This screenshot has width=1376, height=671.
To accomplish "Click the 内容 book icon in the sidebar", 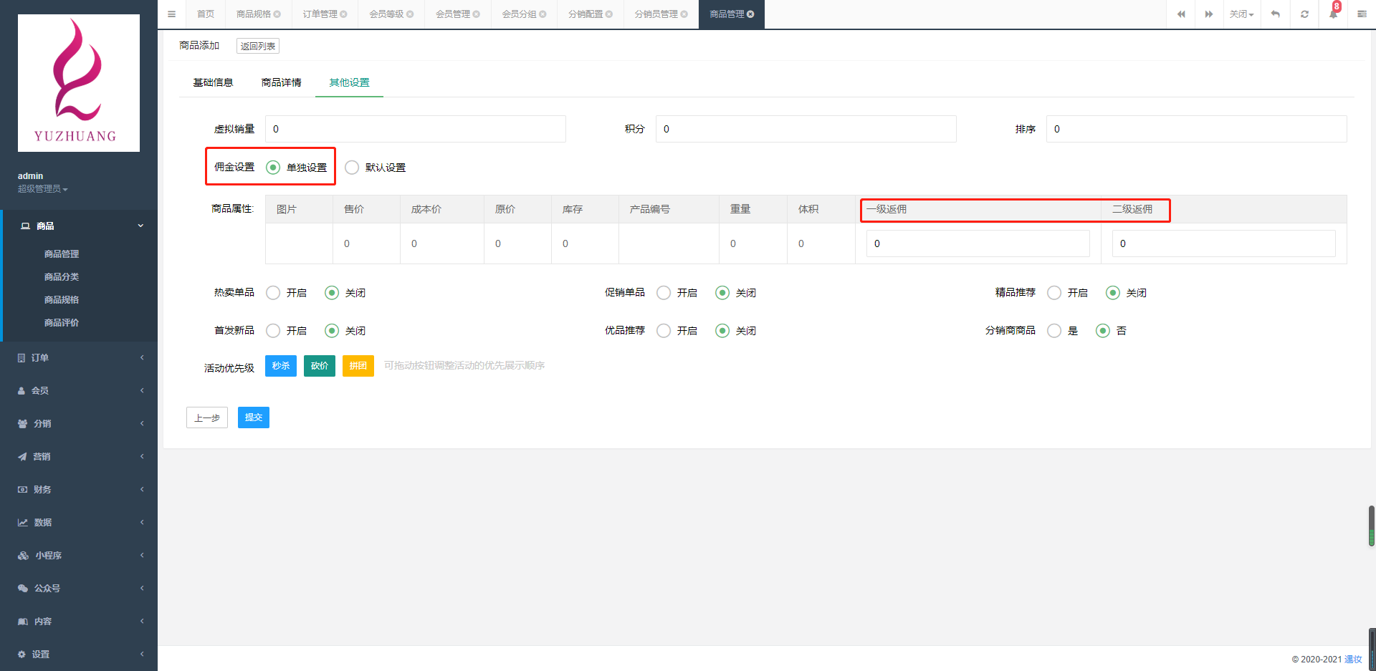I will coord(23,621).
